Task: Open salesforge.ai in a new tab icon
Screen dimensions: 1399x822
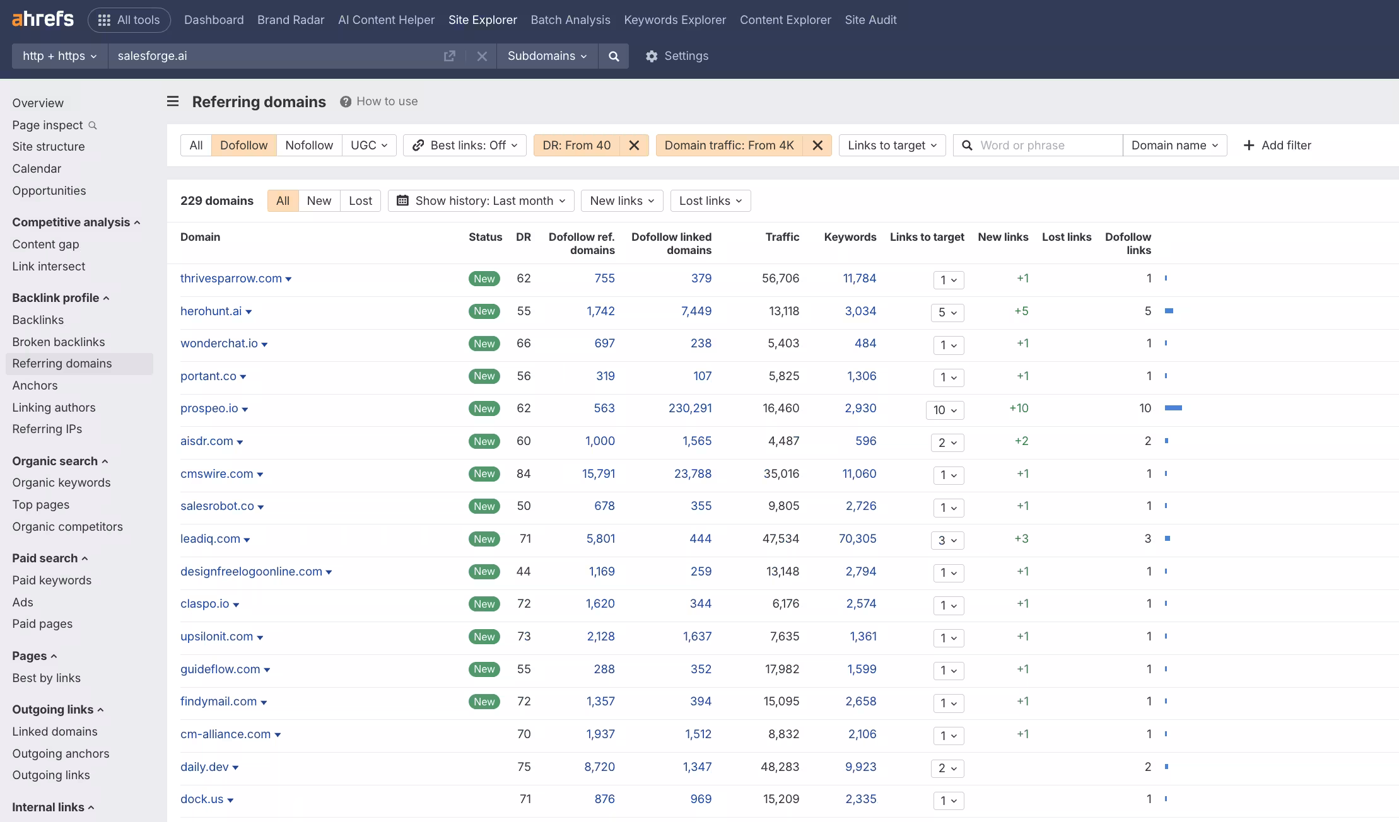Action: coord(449,56)
